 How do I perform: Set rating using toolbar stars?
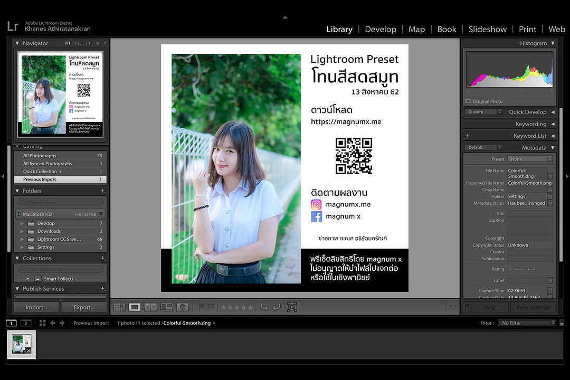(236, 307)
